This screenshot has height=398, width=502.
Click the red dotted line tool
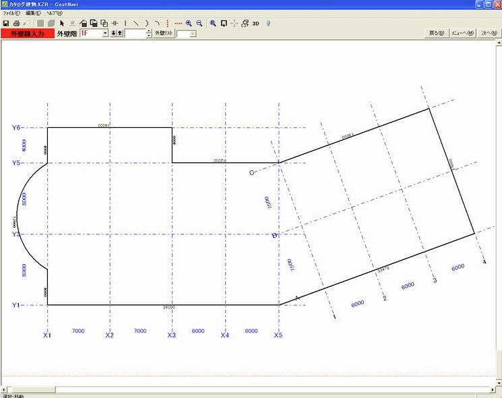click(179, 23)
